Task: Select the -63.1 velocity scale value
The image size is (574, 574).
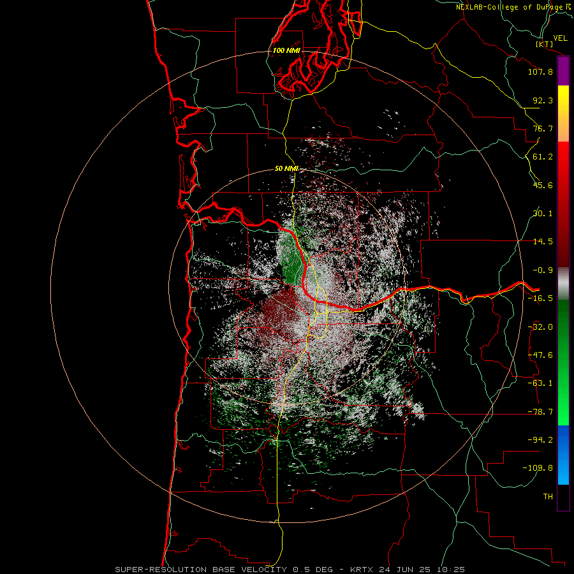Action: pos(540,383)
